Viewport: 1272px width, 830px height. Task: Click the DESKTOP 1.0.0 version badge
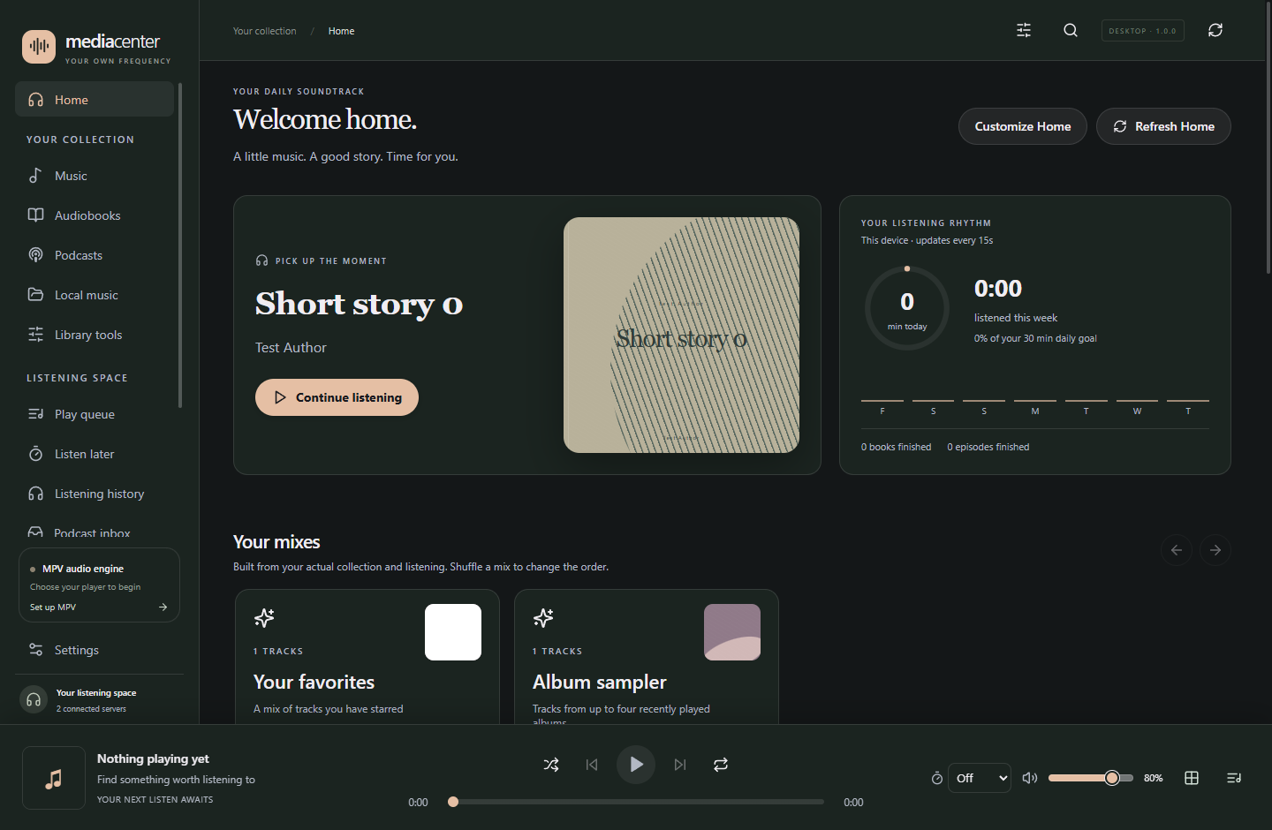pos(1143,31)
